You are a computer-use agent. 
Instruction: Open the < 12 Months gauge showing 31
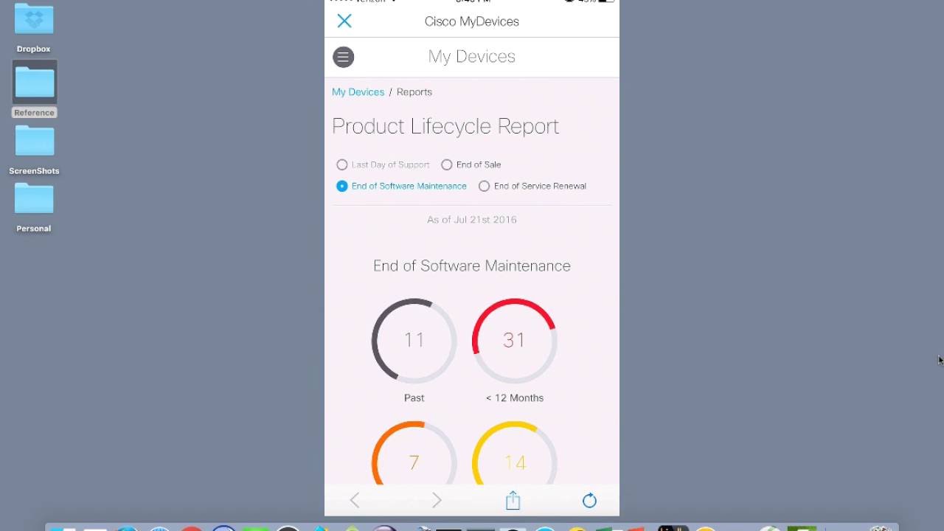point(515,340)
